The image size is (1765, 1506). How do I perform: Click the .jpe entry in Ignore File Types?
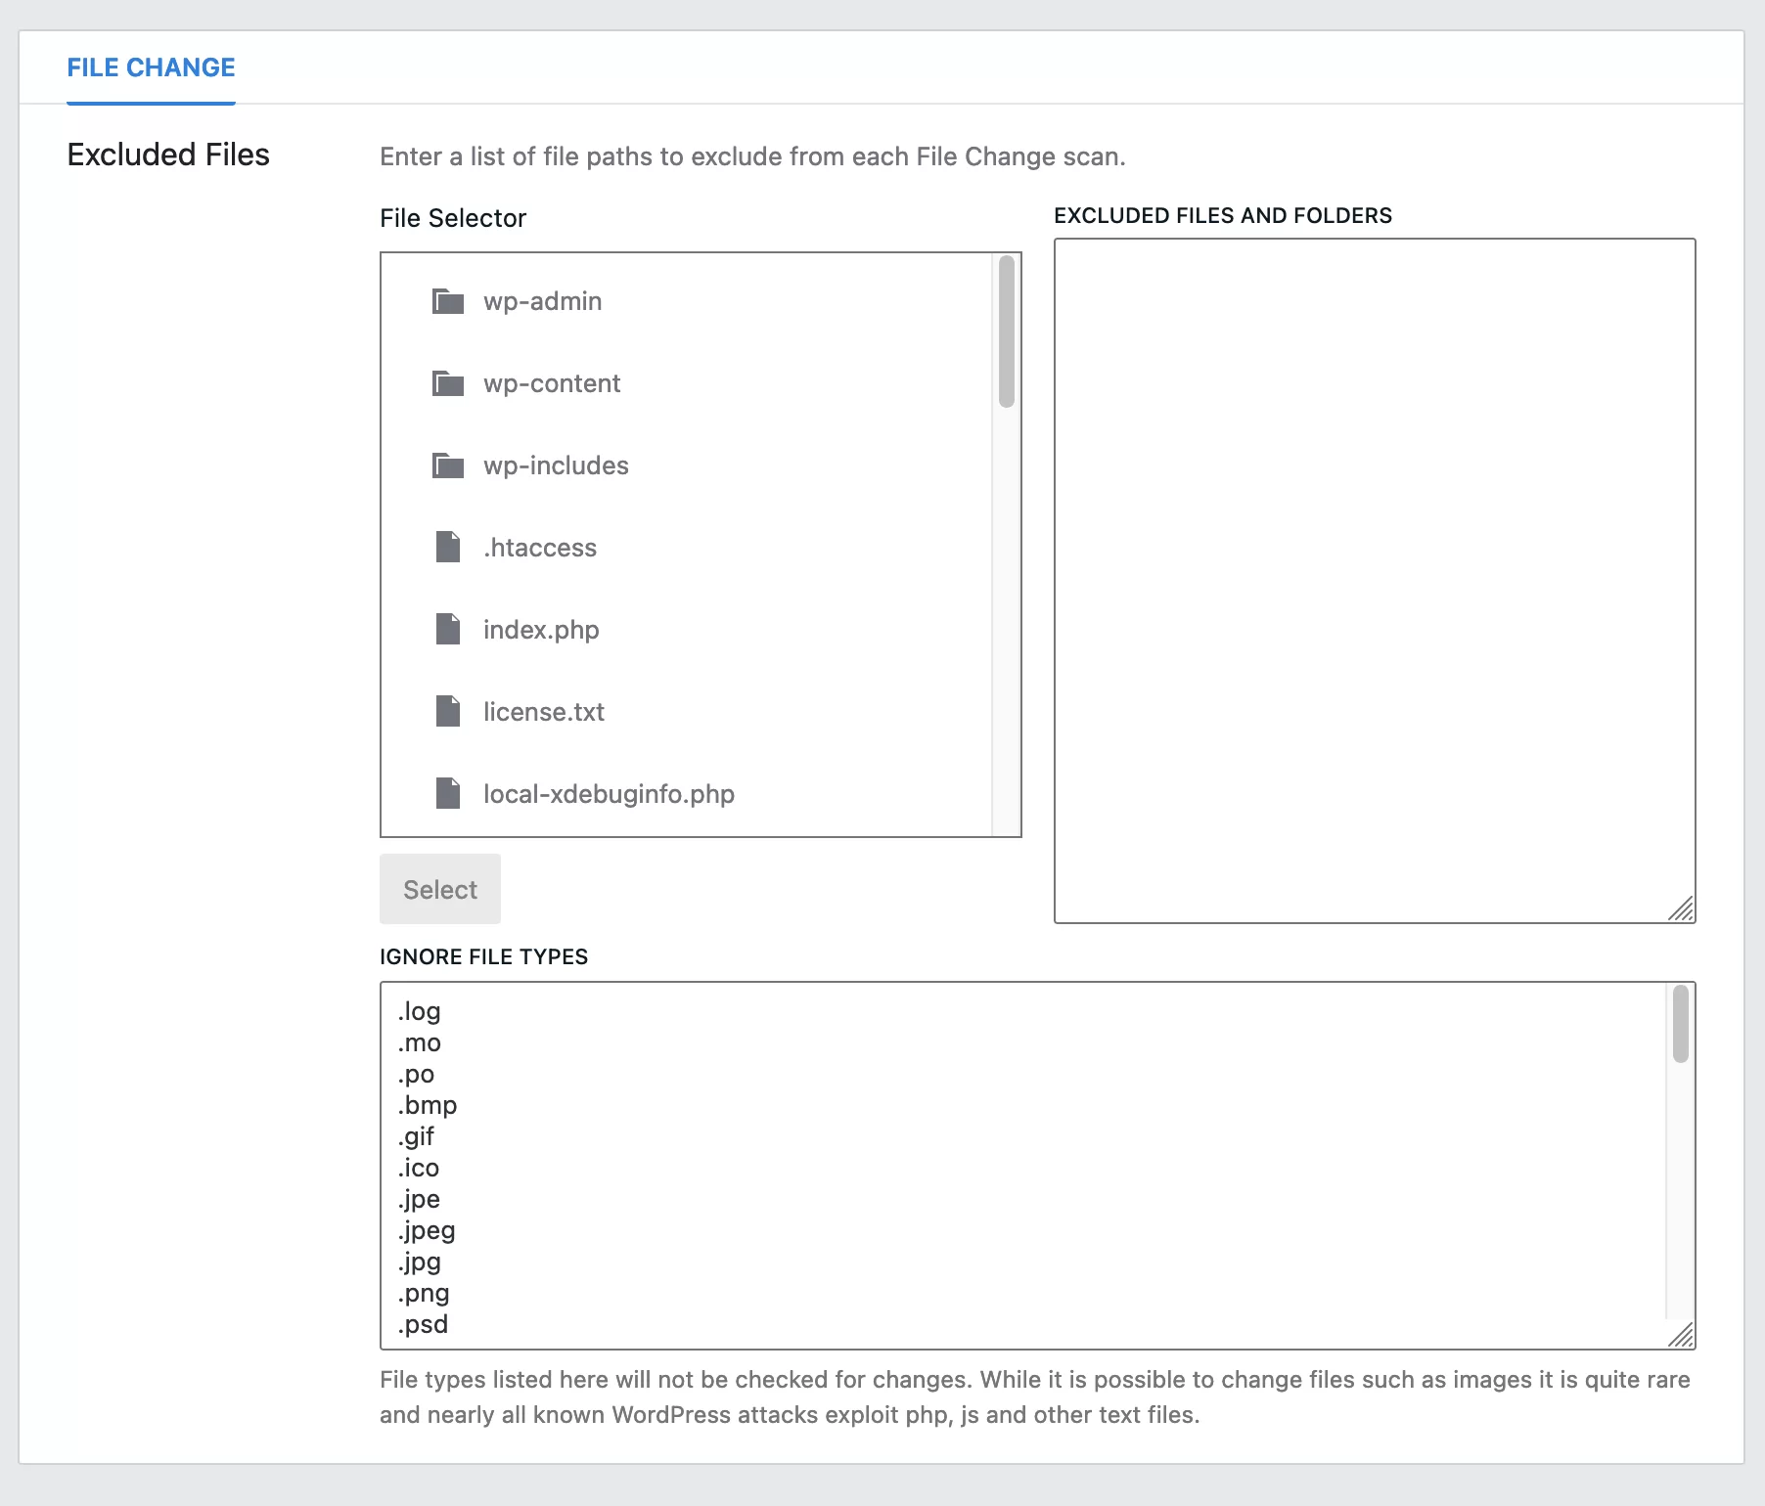click(x=419, y=1199)
